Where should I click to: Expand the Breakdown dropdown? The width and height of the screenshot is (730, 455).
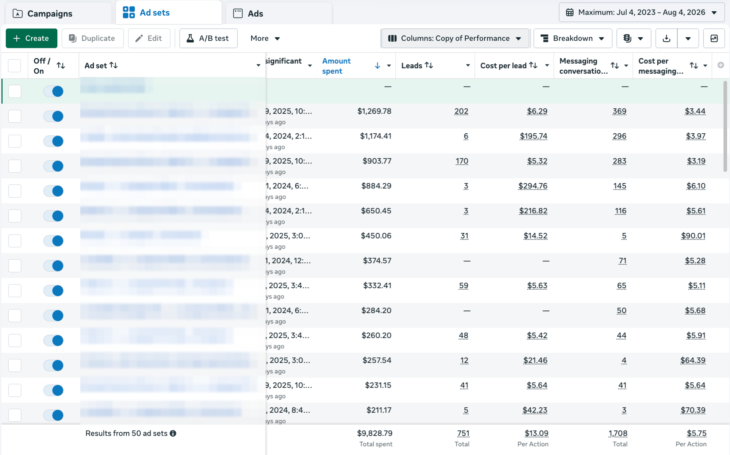(x=573, y=38)
